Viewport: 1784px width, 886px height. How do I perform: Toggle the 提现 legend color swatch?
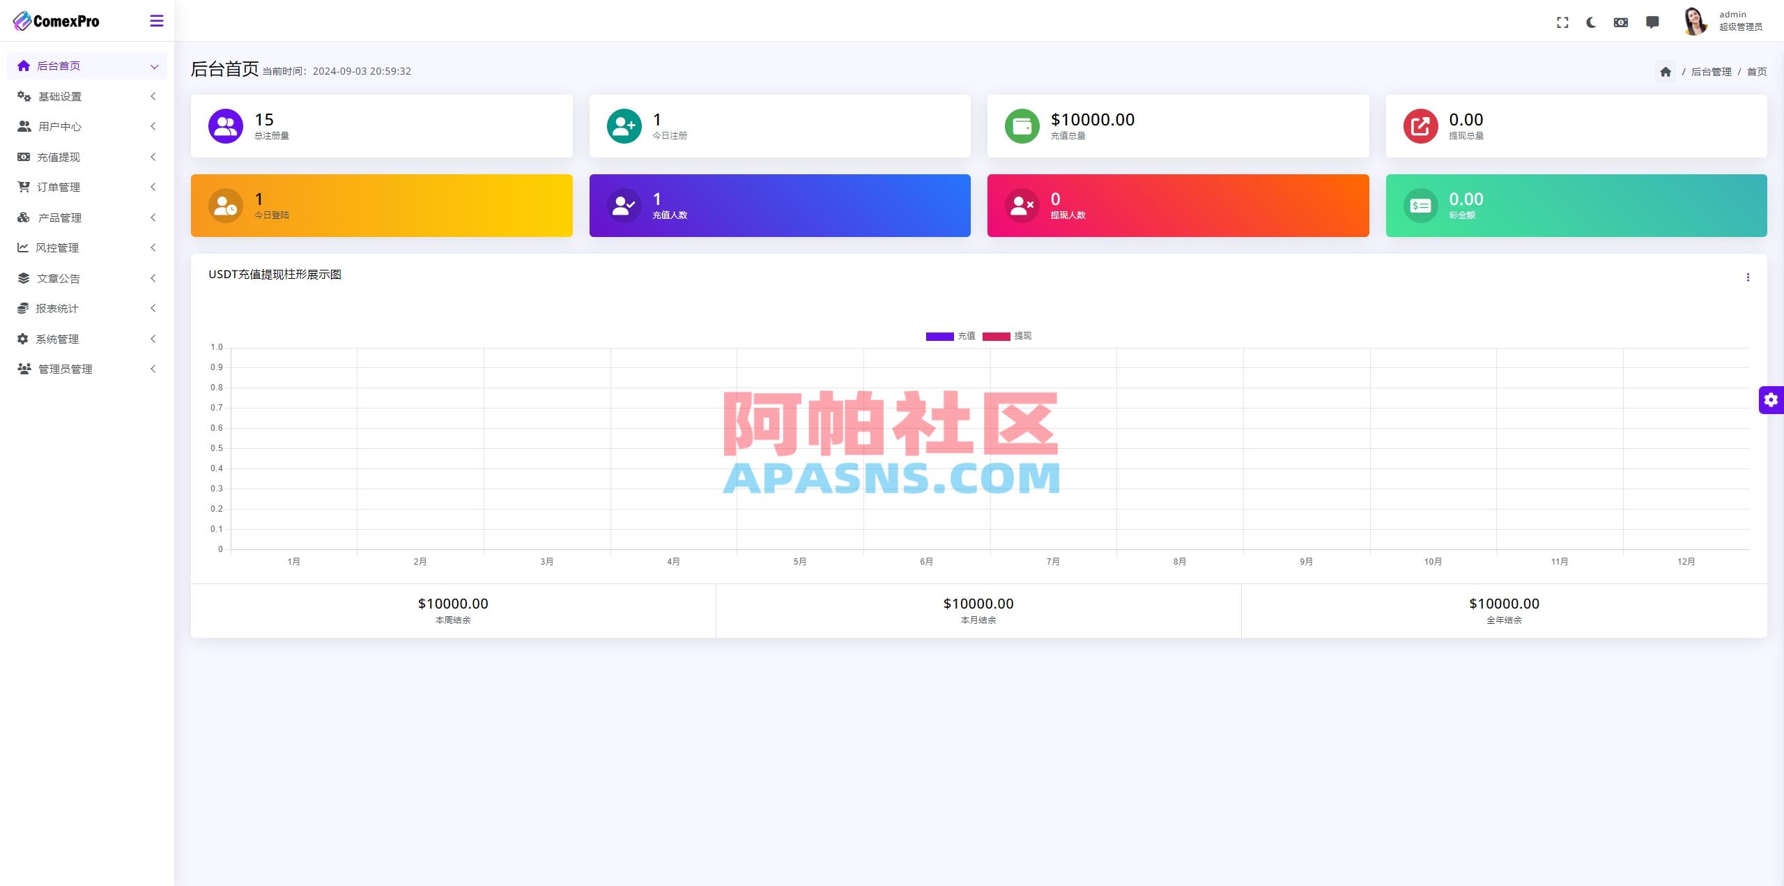coord(995,335)
